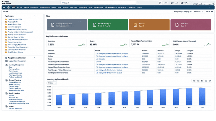Open the USMF company dropdown
Viewport: 216px width, 121px height.
pyautogui.click(x=209, y=12)
